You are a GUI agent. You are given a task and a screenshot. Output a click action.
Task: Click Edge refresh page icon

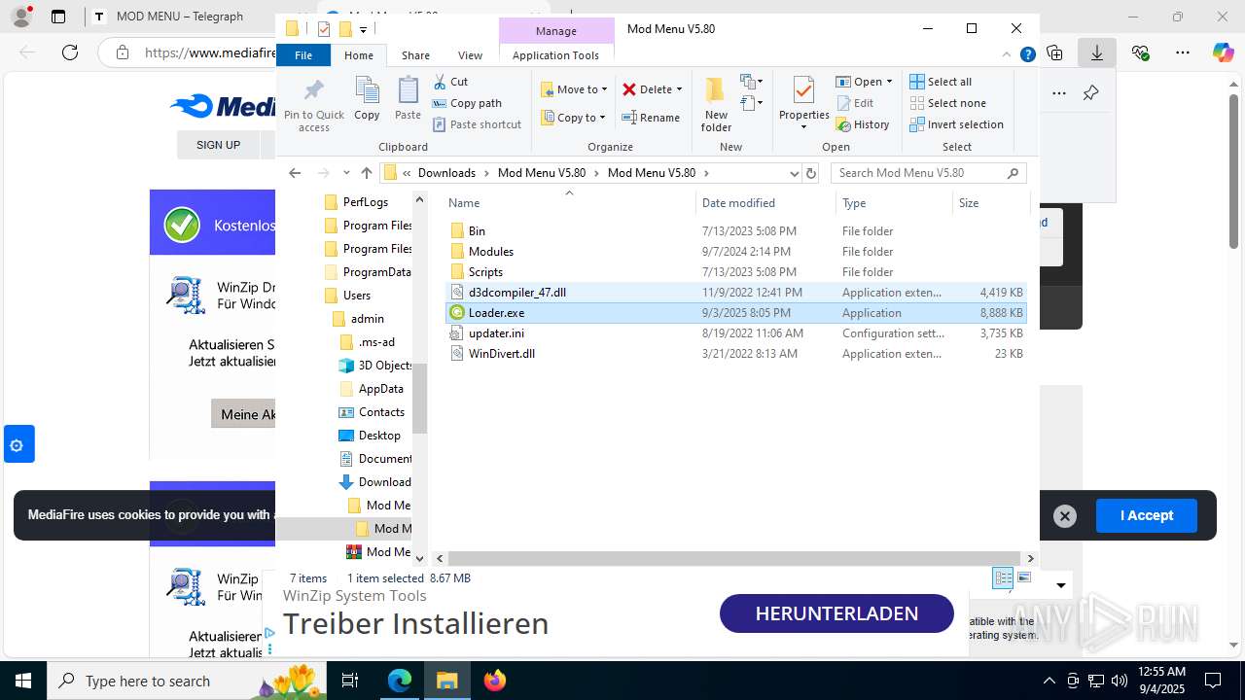(x=70, y=52)
